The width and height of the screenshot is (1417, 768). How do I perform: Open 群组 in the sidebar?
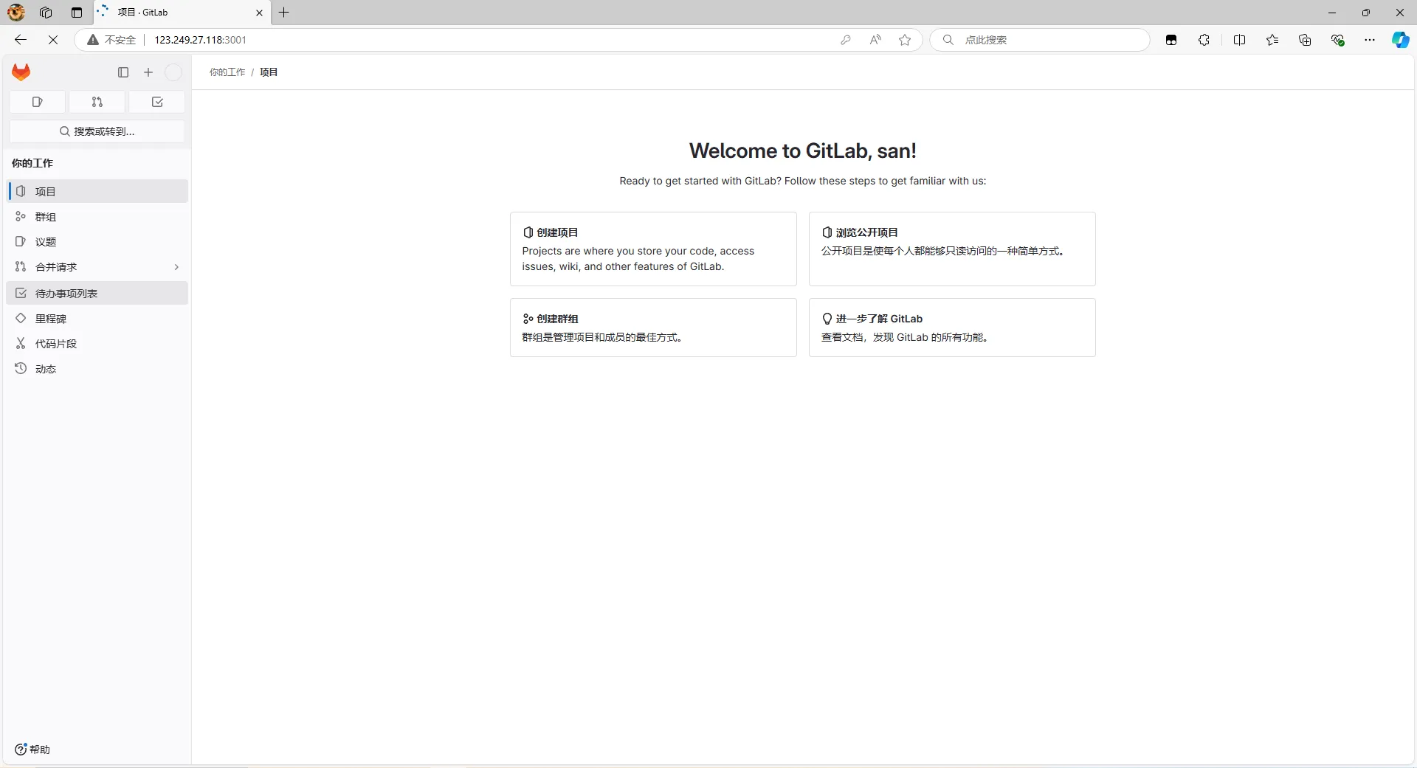pos(97,217)
